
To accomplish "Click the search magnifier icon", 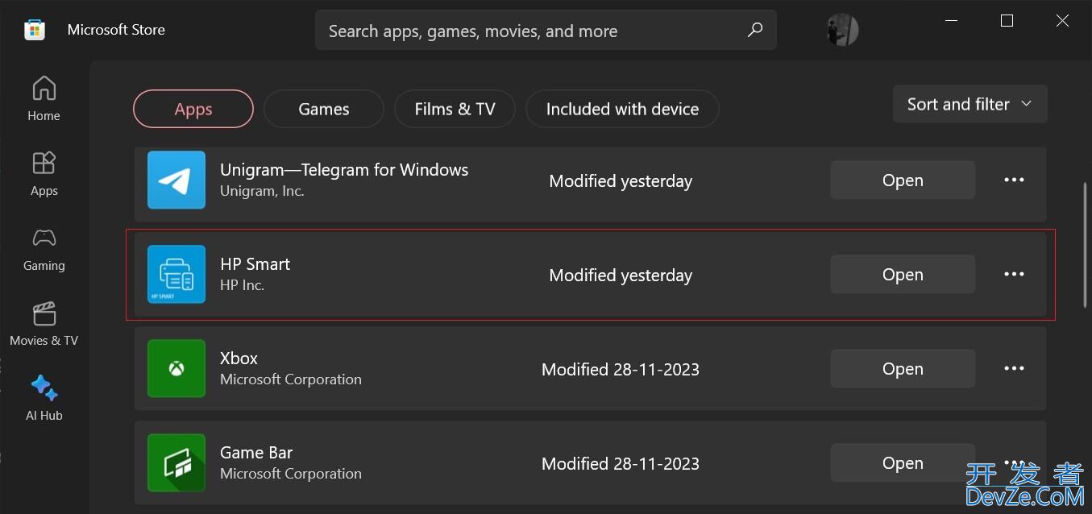I will coord(755,31).
